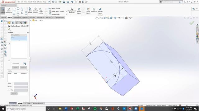Image resolution: width=199 pixels, height=111 pixels.
Task: Click the Instant2D tool
Action: point(94,10)
